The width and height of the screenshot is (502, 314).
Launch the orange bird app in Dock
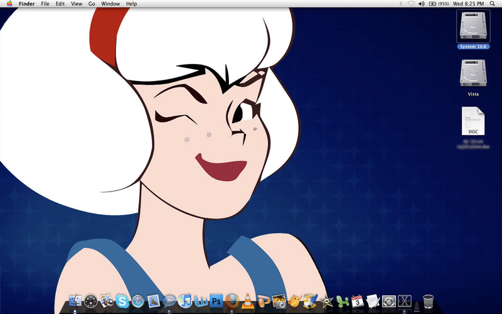pos(294,301)
